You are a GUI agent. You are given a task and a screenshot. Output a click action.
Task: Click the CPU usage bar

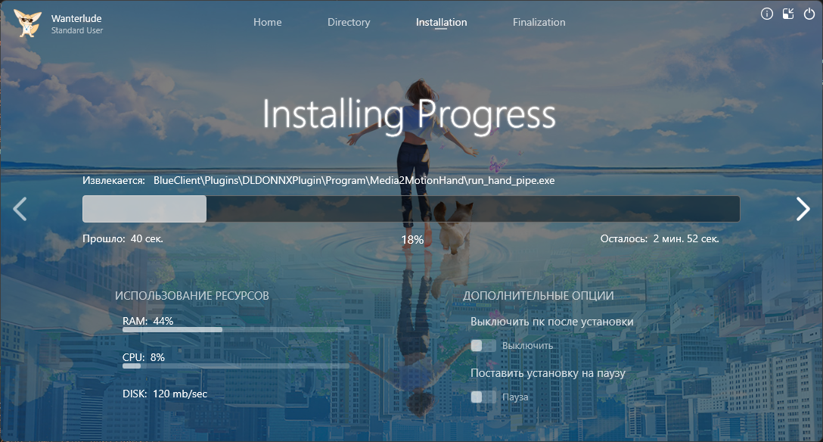click(x=235, y=366)
